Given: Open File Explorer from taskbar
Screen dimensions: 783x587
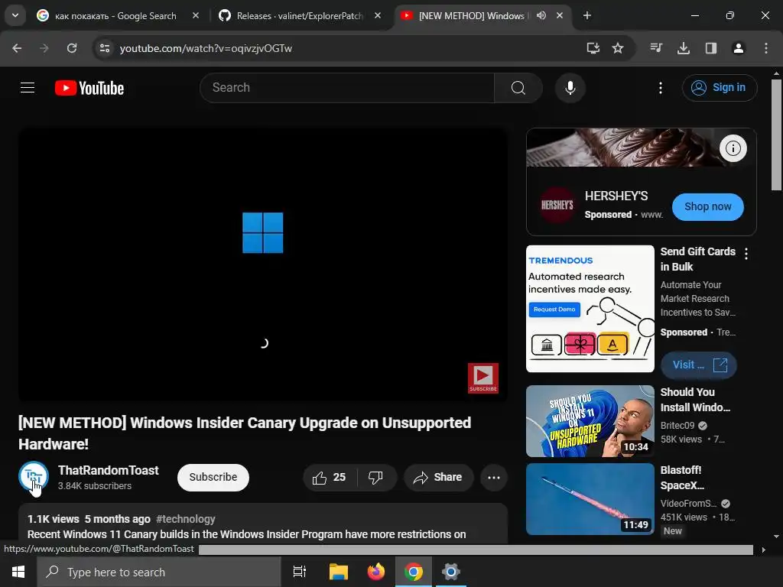Looking at the screenshot, I should coord(338,572).
